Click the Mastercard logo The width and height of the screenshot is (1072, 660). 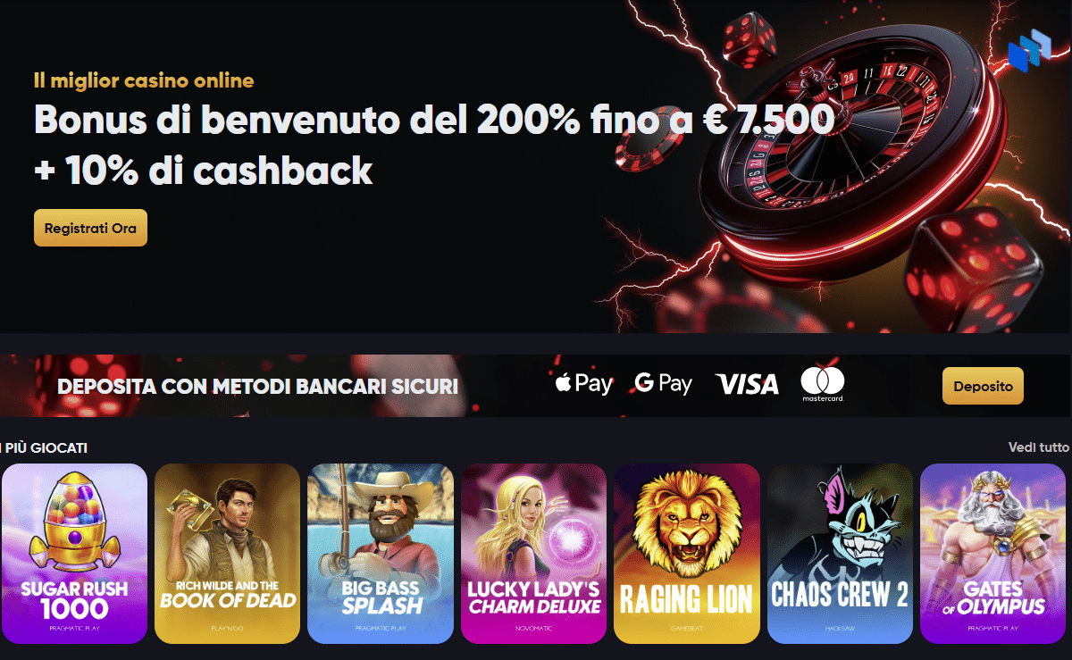point(823,384)
